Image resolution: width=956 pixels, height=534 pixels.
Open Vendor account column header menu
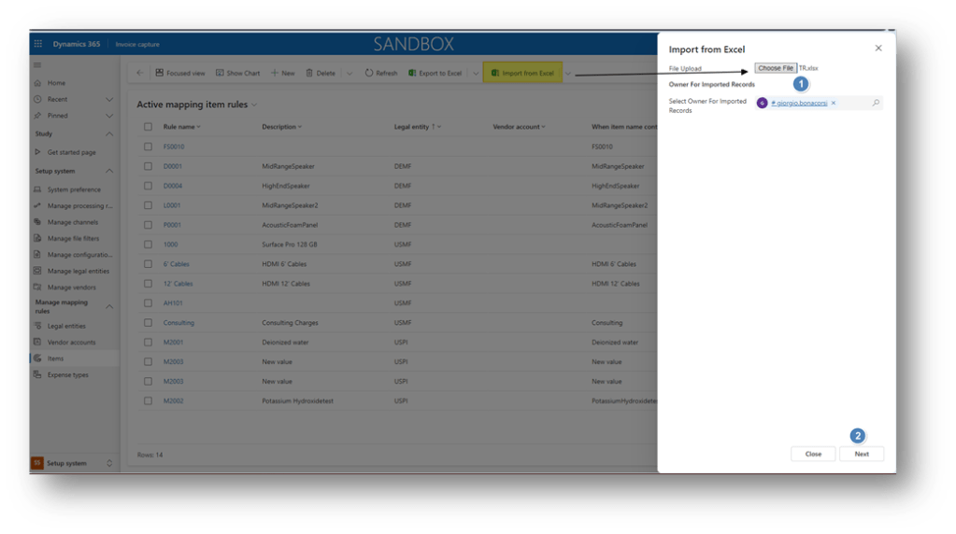[519, 127]
